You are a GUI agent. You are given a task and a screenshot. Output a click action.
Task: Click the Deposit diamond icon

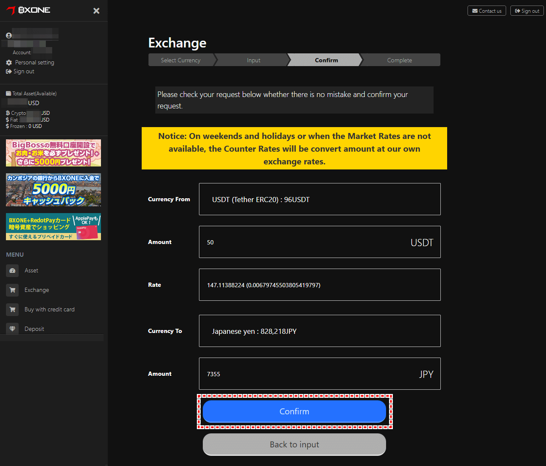[x=12, y=328]
